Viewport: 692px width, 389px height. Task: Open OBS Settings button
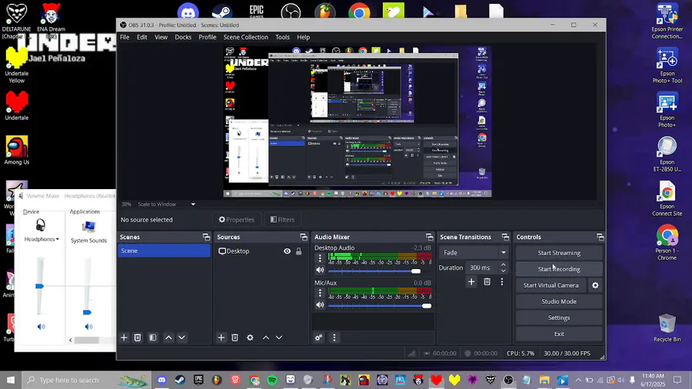tap(559, 318)
